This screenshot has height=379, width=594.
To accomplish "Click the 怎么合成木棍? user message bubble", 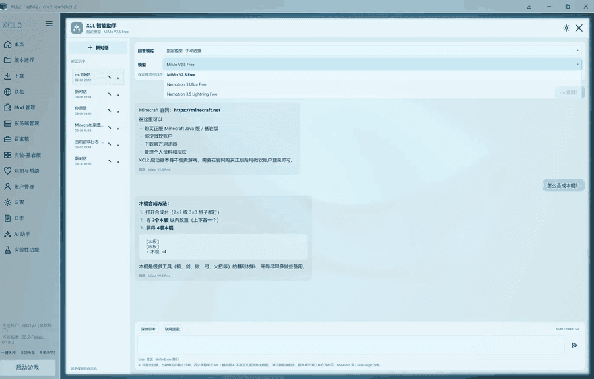I will [562, 185].
